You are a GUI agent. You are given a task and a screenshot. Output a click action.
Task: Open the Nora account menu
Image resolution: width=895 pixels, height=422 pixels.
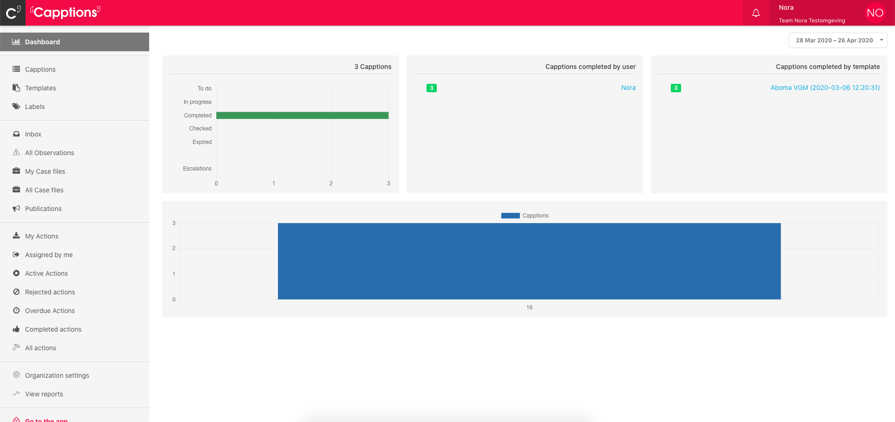832,13
